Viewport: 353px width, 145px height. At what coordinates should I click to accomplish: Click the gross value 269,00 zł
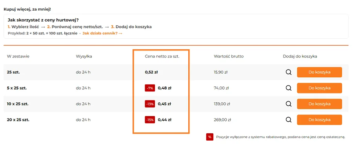[x=222, y=120]
